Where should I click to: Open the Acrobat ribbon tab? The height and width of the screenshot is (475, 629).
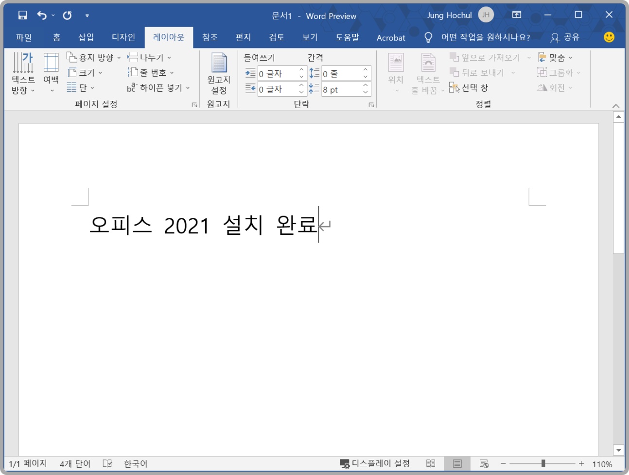tap(390, 37)
